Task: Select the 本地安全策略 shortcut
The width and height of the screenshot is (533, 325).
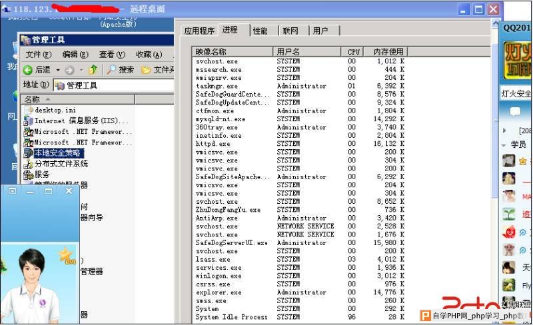Action: 54,153
